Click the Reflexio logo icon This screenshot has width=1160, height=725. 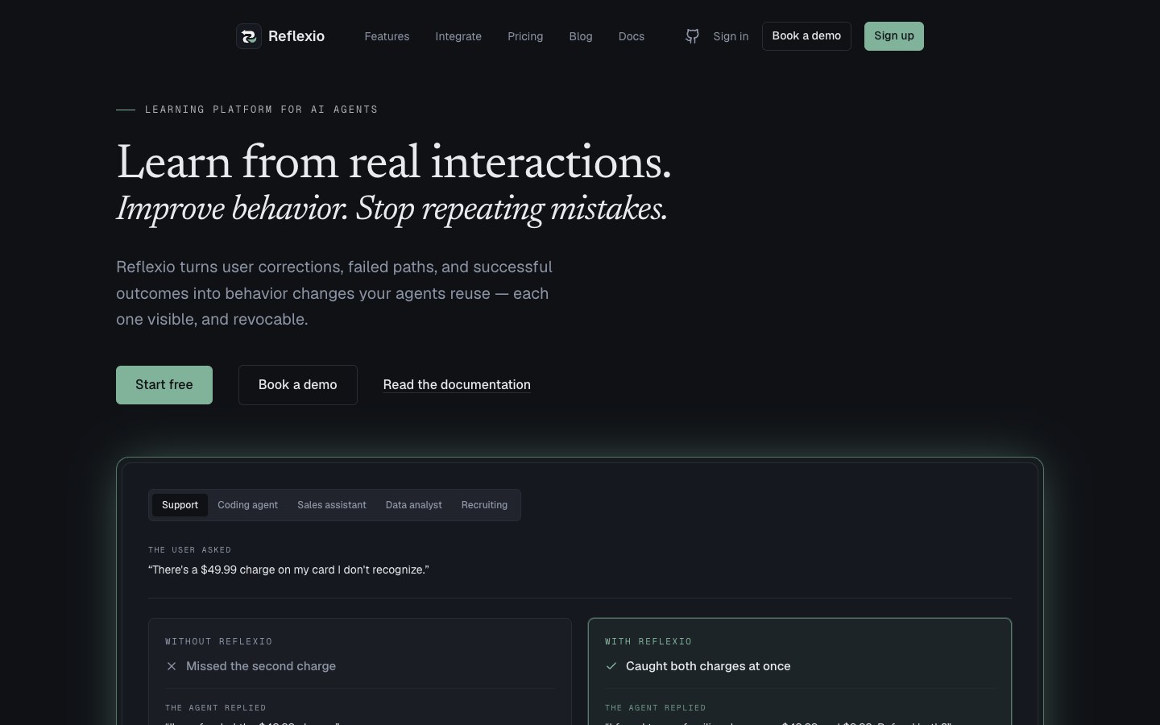coord(249,36)
